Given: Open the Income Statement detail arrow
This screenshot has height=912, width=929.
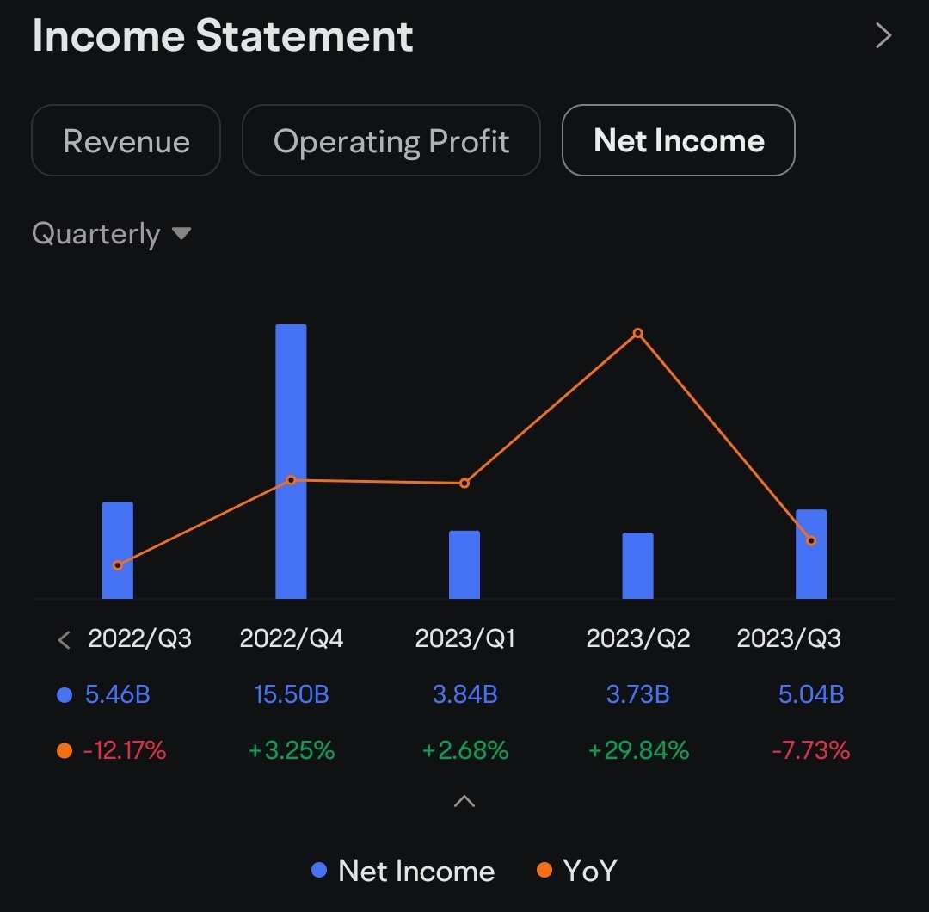Looking at the screenshot, I should pyautogui.click(x=884, y=36).
